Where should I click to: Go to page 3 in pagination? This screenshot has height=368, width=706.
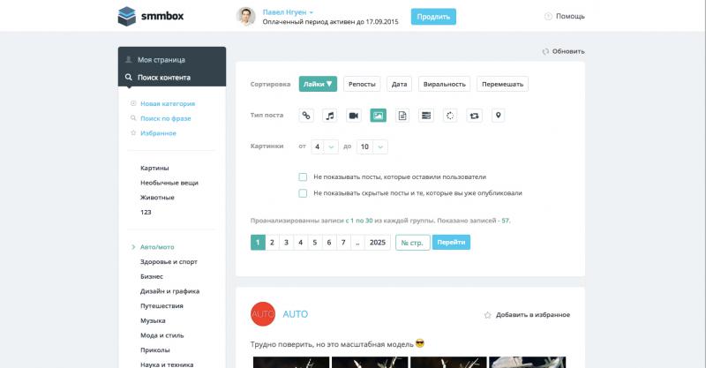tap(286, 243)
